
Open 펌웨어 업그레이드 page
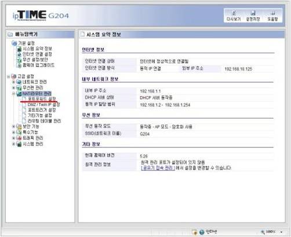(38, 65)
